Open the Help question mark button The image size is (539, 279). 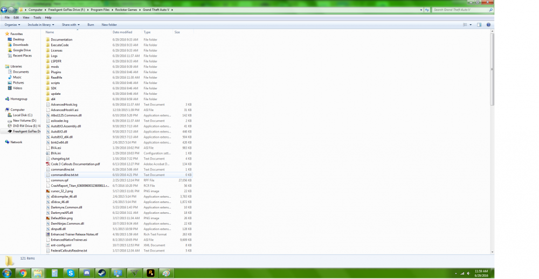(x=488, y=25)
